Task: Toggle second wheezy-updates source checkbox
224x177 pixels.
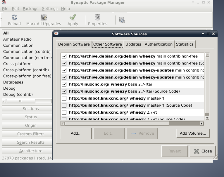Action: 64,77
